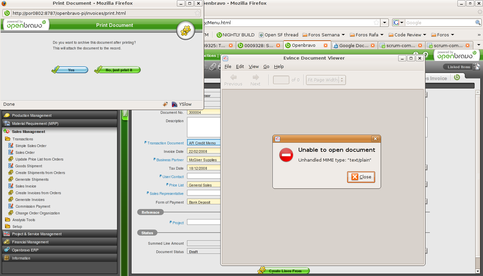Open the Foros Rafa bookmark folder
The image size is (483, 276).
click(367, 35)
